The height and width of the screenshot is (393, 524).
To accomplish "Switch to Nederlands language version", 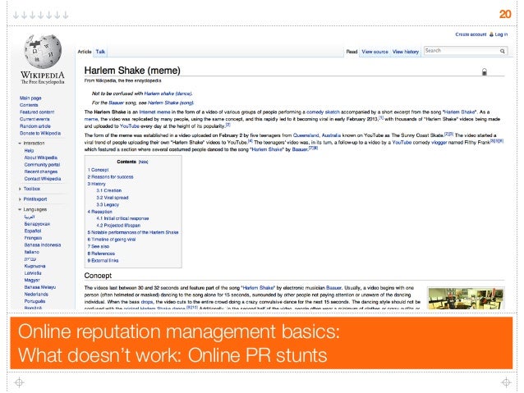I will pyautogui.click(x=36, y=295).
